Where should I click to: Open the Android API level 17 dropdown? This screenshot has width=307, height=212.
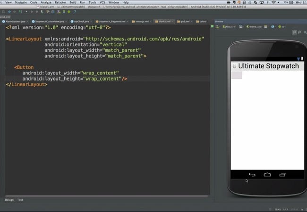tap(281, 26)
